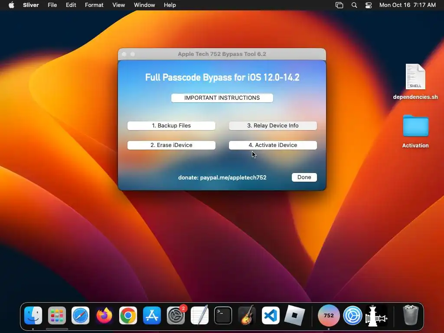The width and height of the screenshot is (444, 333).
Task: Open System Settings with the badge
Action: (176, 316)
